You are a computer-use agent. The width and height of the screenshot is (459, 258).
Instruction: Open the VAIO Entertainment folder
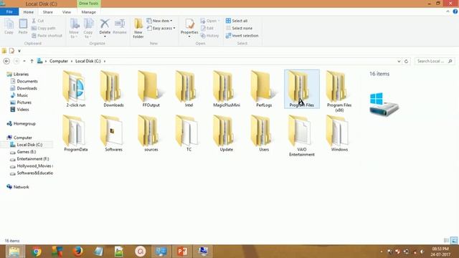[x=302, y=135]
